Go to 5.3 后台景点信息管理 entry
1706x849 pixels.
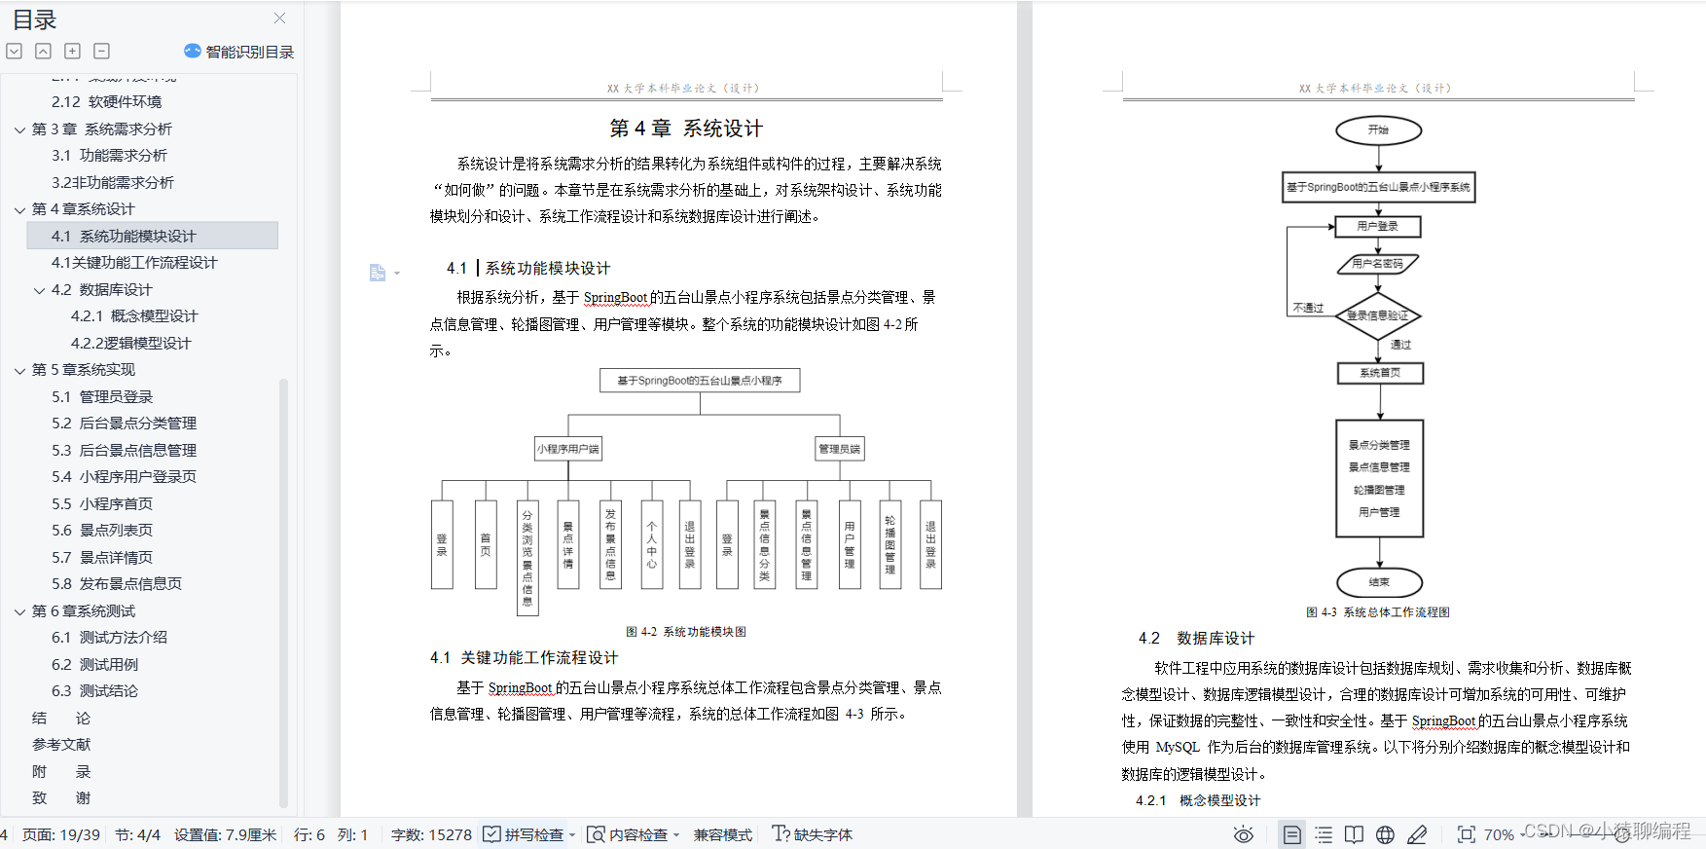(124, 451)
